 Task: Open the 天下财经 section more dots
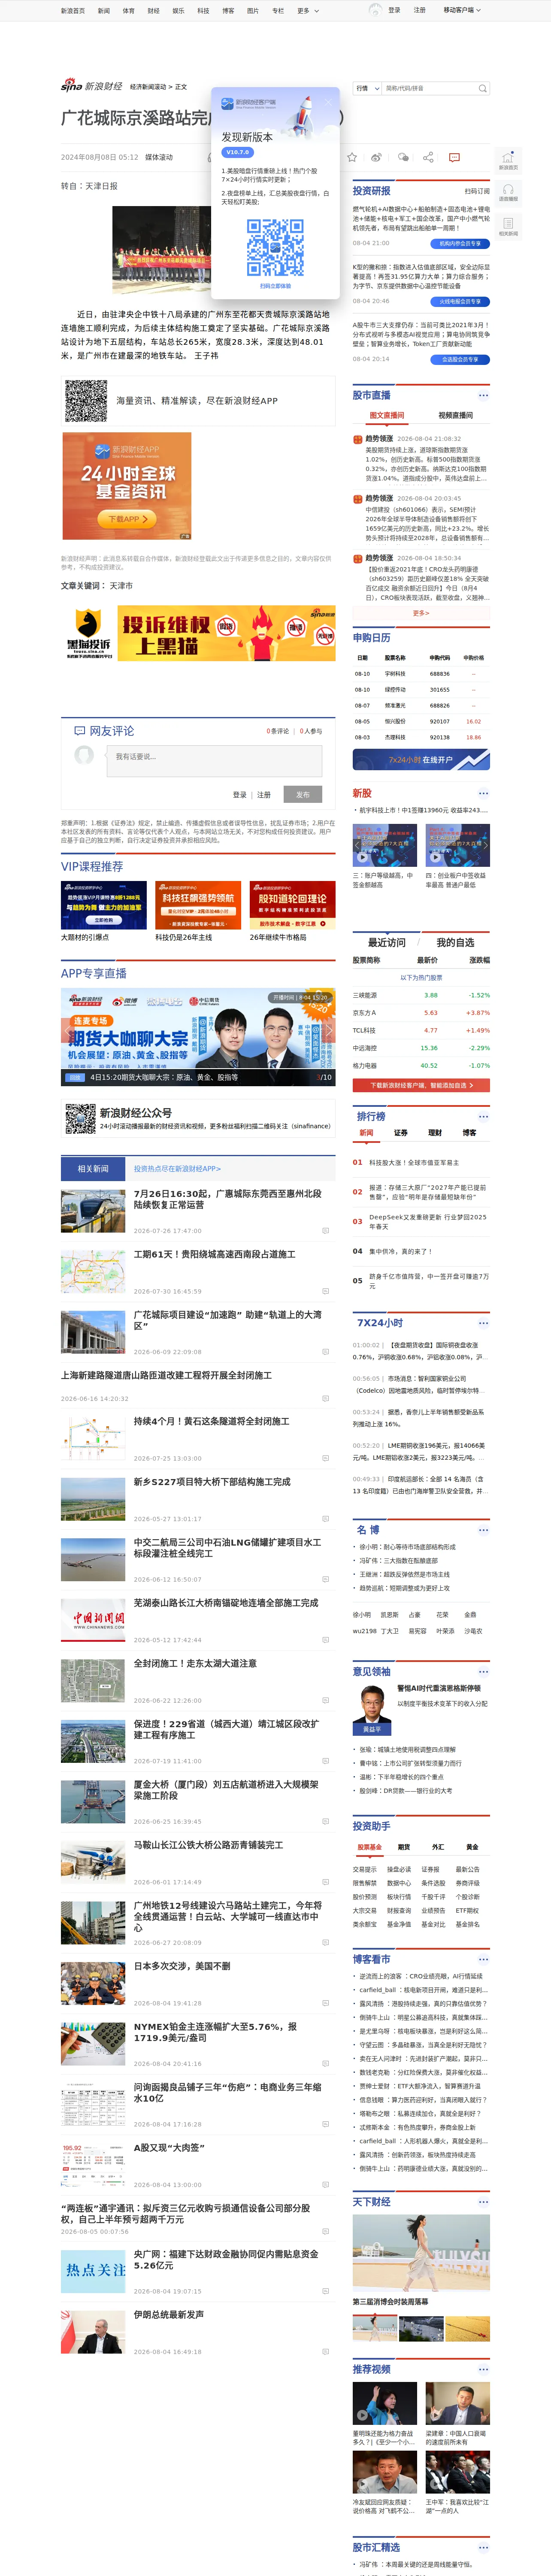pyautogui.click(x=483, y=2201)
